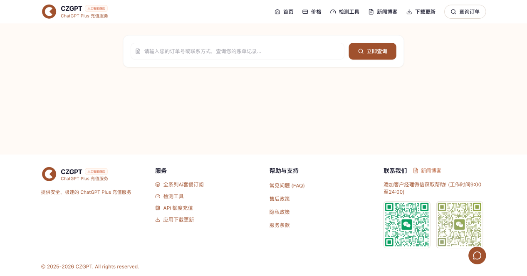Click the home icon beside 首页
Image resolution: width=527 pixels, height=276 pixels.
277,12
